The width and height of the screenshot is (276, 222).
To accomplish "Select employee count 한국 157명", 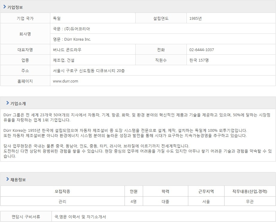I will (199, 60).
